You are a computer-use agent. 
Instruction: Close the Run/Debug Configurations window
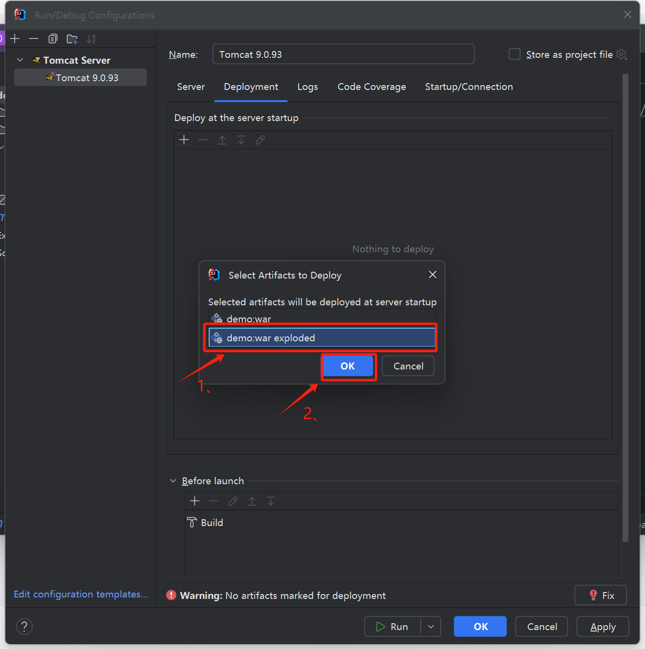627,15
